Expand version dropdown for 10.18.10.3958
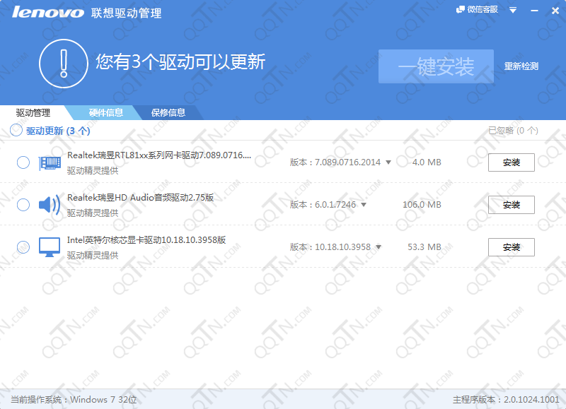This screenshot has height=409, width=566. [x=379, y=247]
